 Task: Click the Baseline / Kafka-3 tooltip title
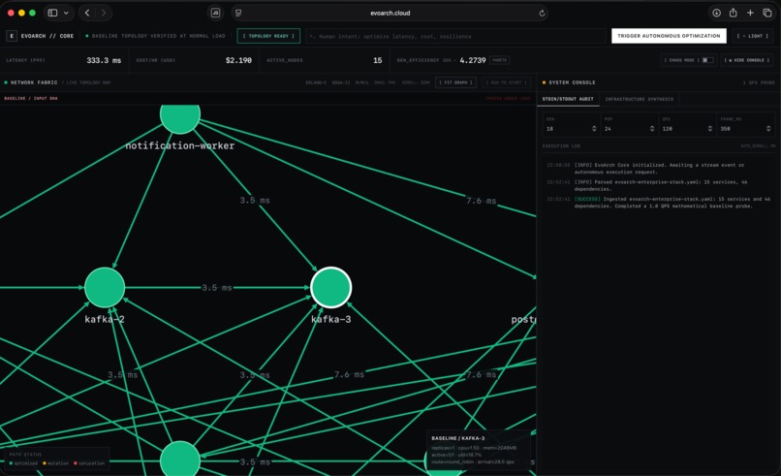pyautogui.click(x=457, y=438)
